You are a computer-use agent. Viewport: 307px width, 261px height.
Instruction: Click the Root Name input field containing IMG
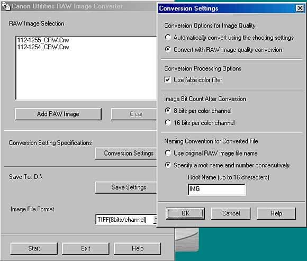coord(216,190)
